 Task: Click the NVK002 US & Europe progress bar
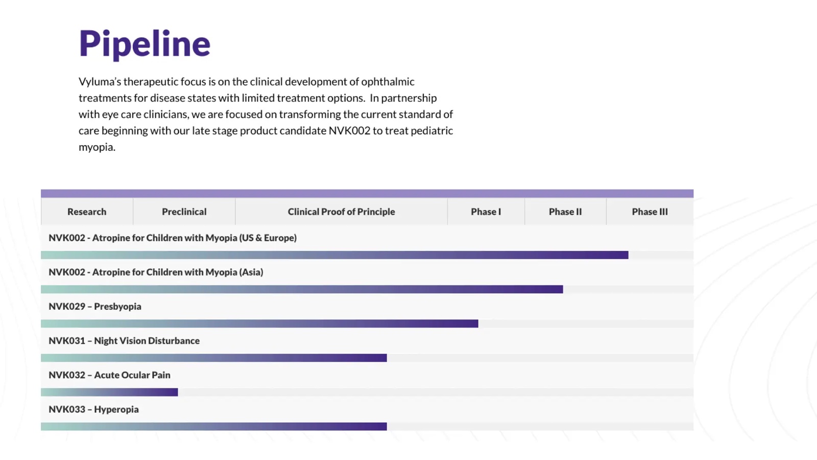tap(334, 255)
